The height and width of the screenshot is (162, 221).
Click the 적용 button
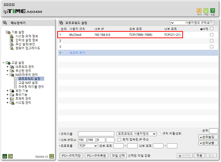tap(199, 156)
